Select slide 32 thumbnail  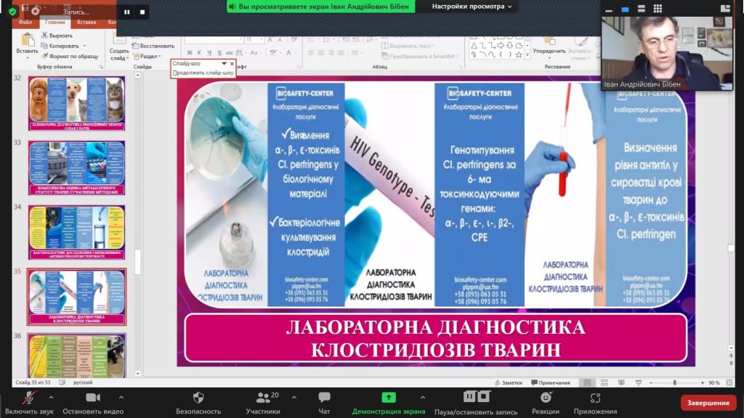point(76,104)
